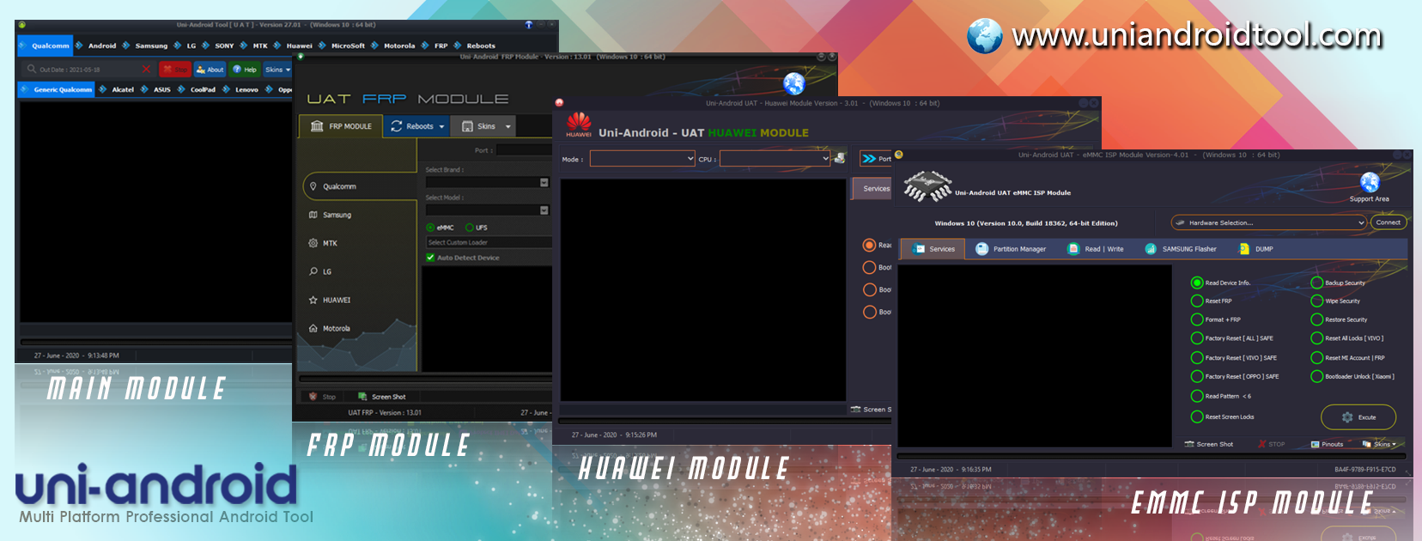1422x541 pixels.
Task: Select the UFS radio in FRP module
Action: [x=470, y=228]
